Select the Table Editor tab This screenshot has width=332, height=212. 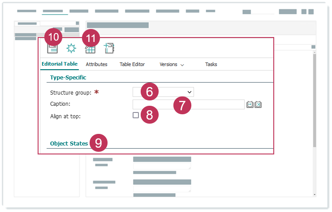tap(132, 64)
